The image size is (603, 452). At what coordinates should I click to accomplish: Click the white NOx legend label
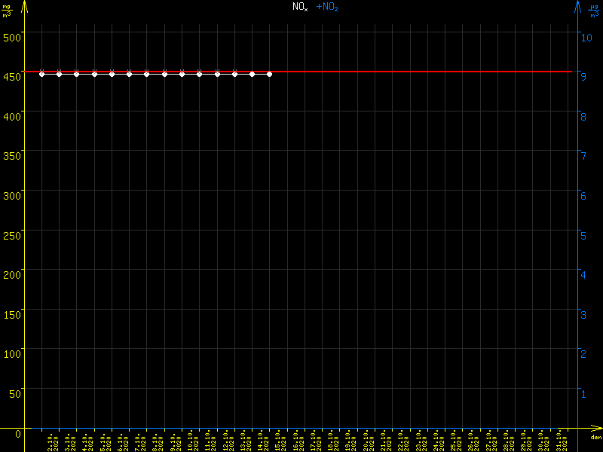pyautogui.click(x=300, y=7)
